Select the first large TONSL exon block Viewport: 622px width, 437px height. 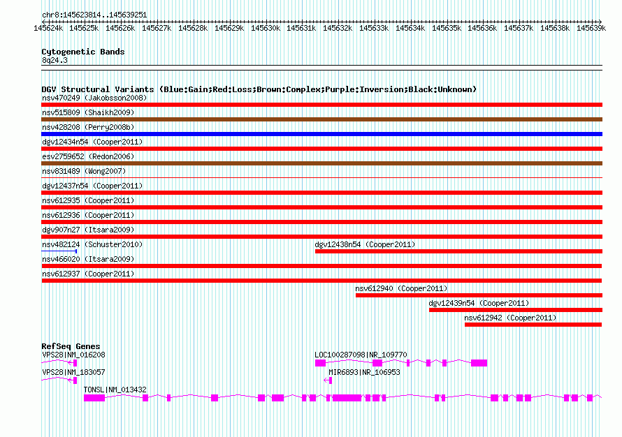pos(94,398)
